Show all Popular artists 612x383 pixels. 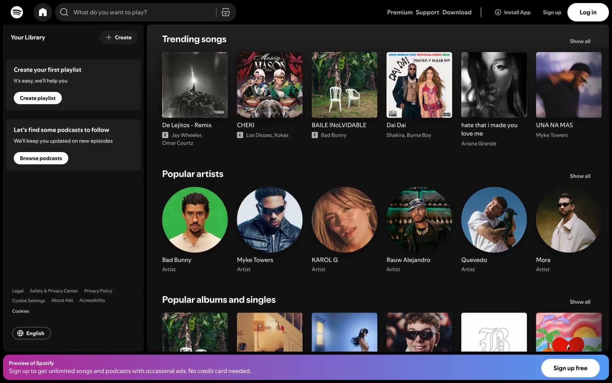(x=580, y=176)
